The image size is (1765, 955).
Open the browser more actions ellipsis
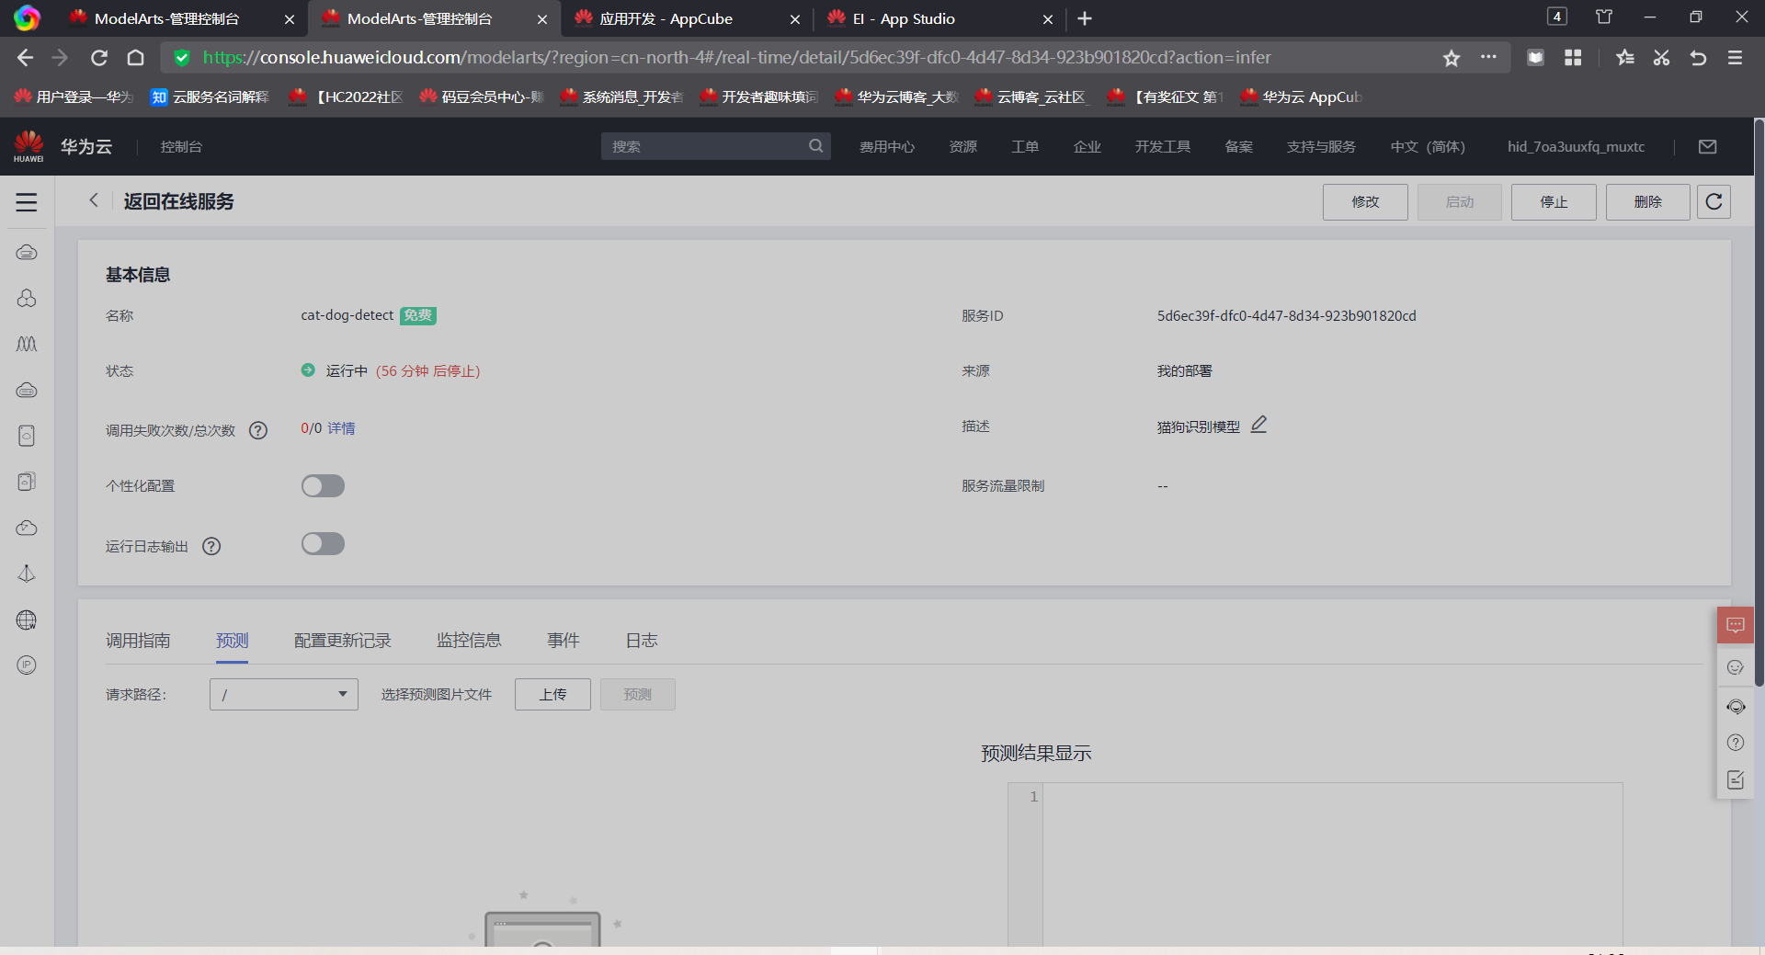click(1488, 57)
